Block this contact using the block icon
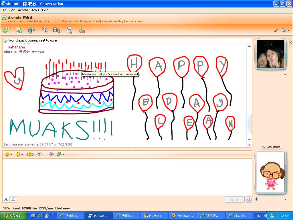 (x=82, y=30)
